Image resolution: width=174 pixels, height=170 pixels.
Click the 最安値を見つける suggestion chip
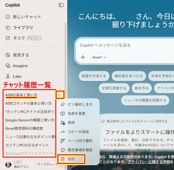click(x=129, y=76)
